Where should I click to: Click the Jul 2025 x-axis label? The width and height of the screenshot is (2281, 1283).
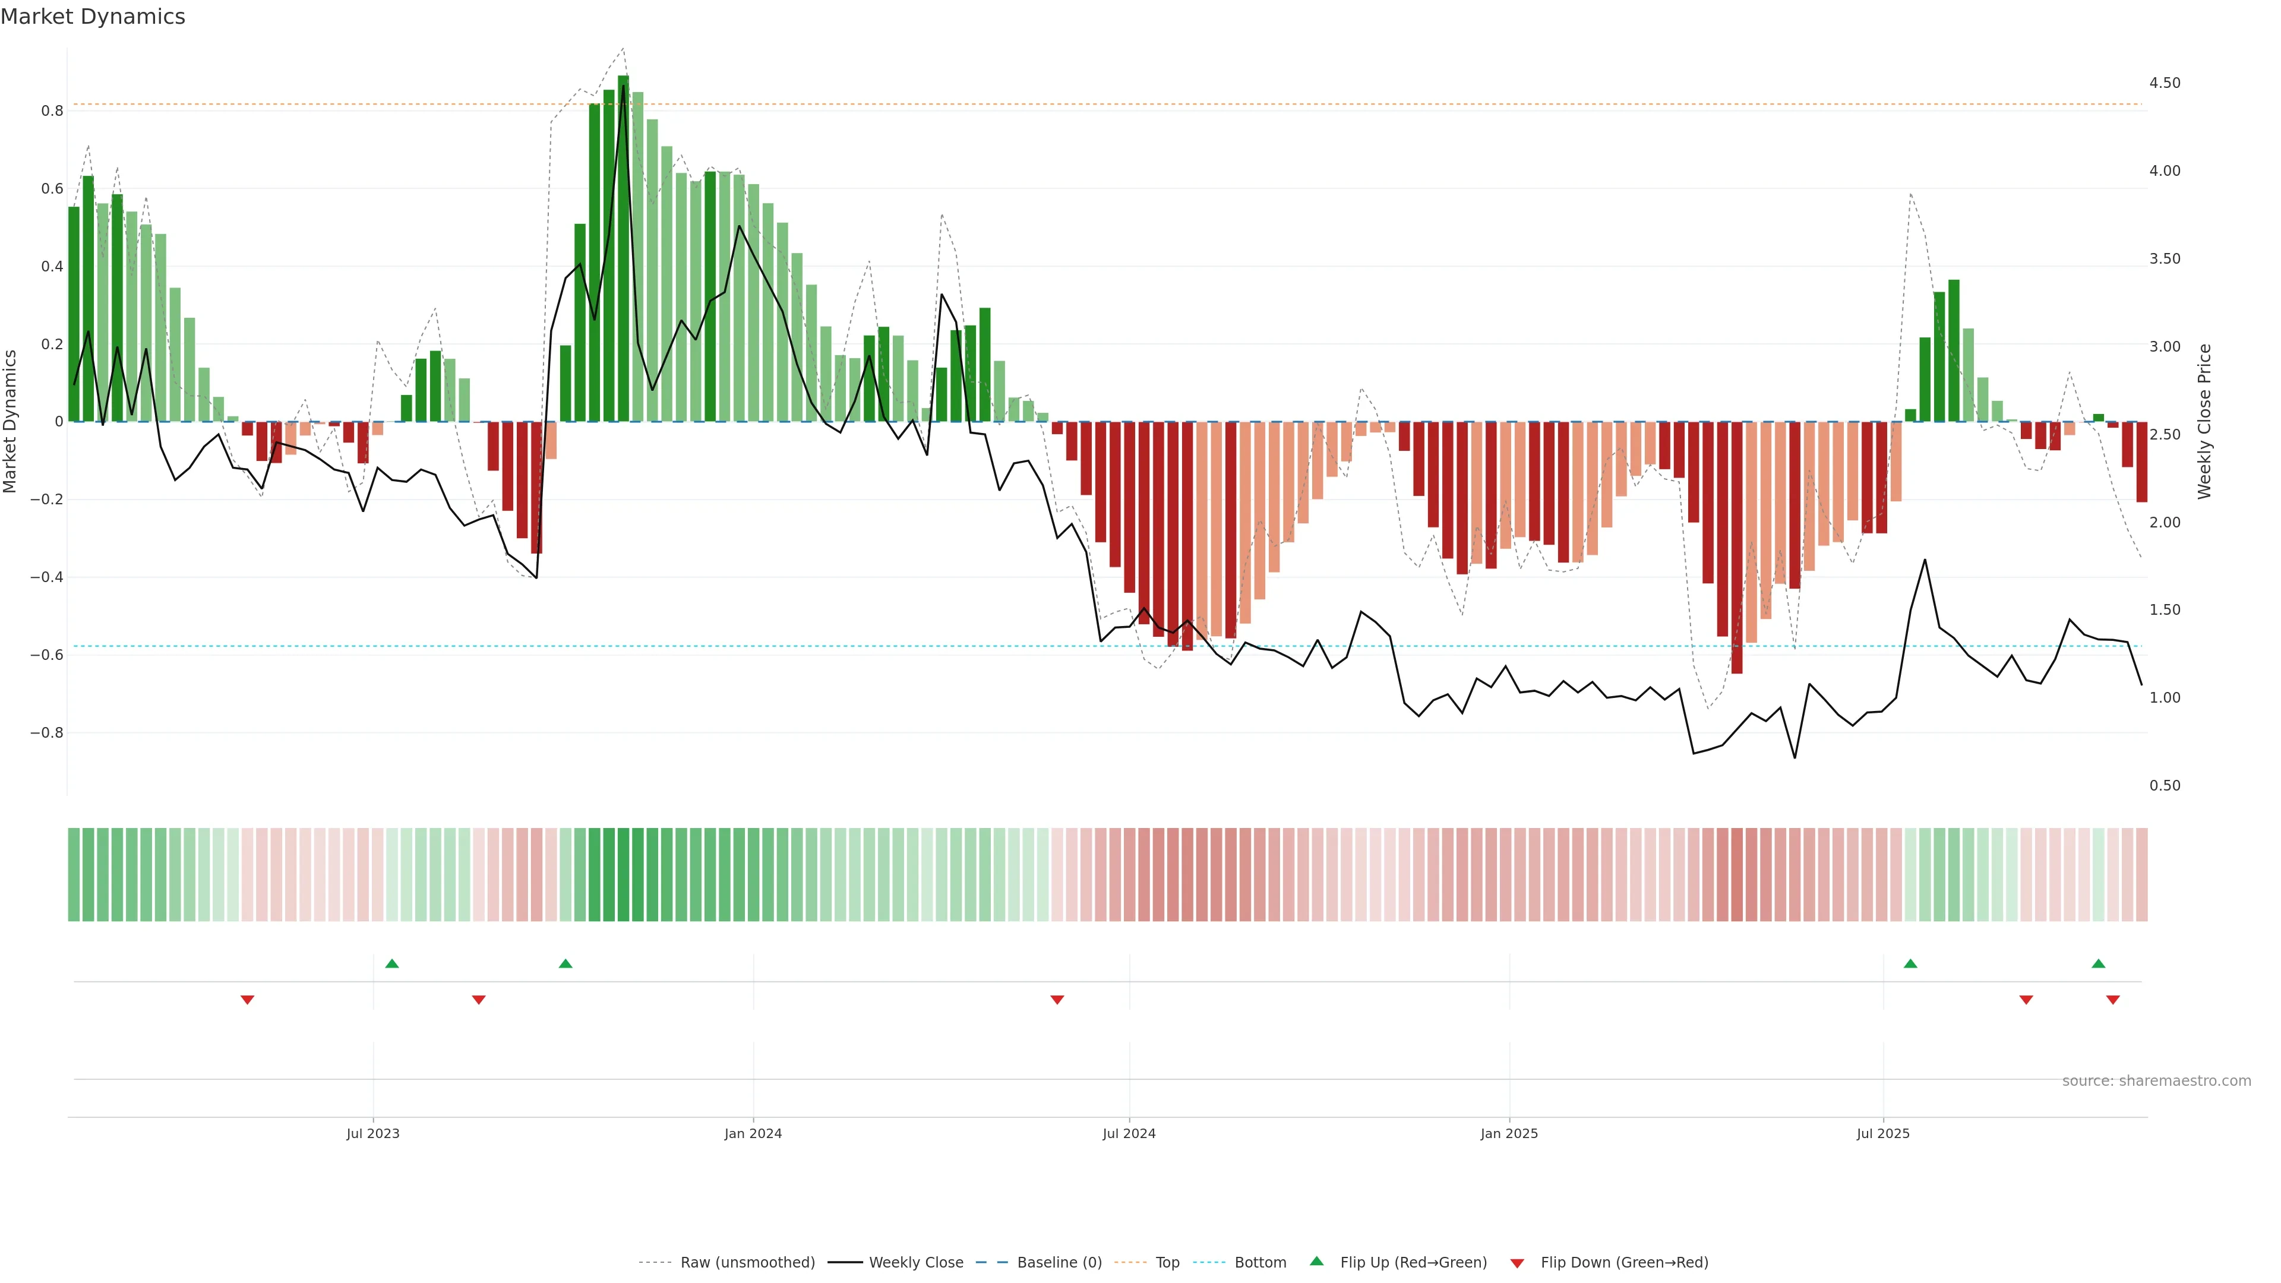tap(1882, 1133)
